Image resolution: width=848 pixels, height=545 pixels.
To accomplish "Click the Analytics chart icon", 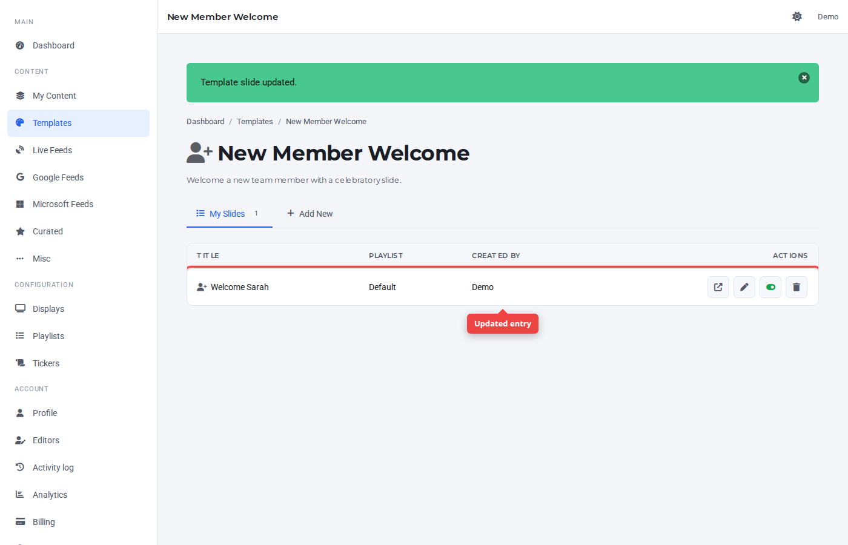I will point(20,495).
